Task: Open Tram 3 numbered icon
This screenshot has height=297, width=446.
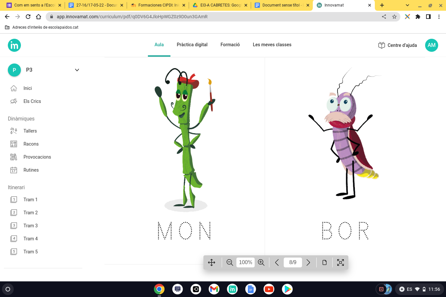Action: coord(14,226)
